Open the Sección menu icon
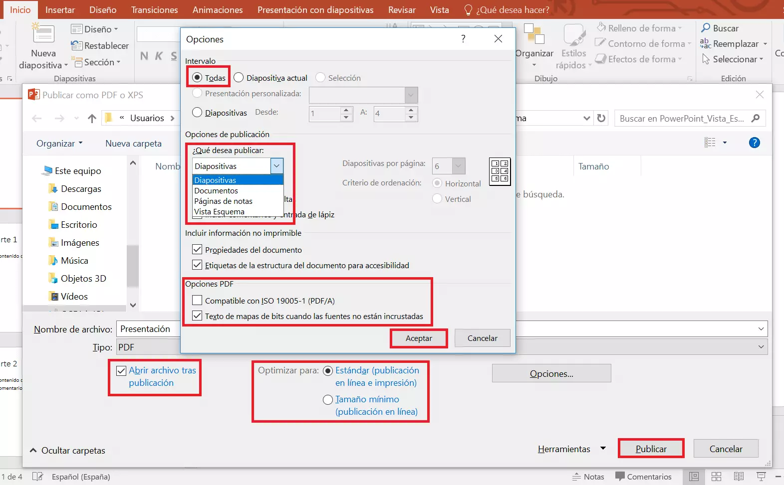784x485 pixels. pyautogui.click(x=77, y=62)
